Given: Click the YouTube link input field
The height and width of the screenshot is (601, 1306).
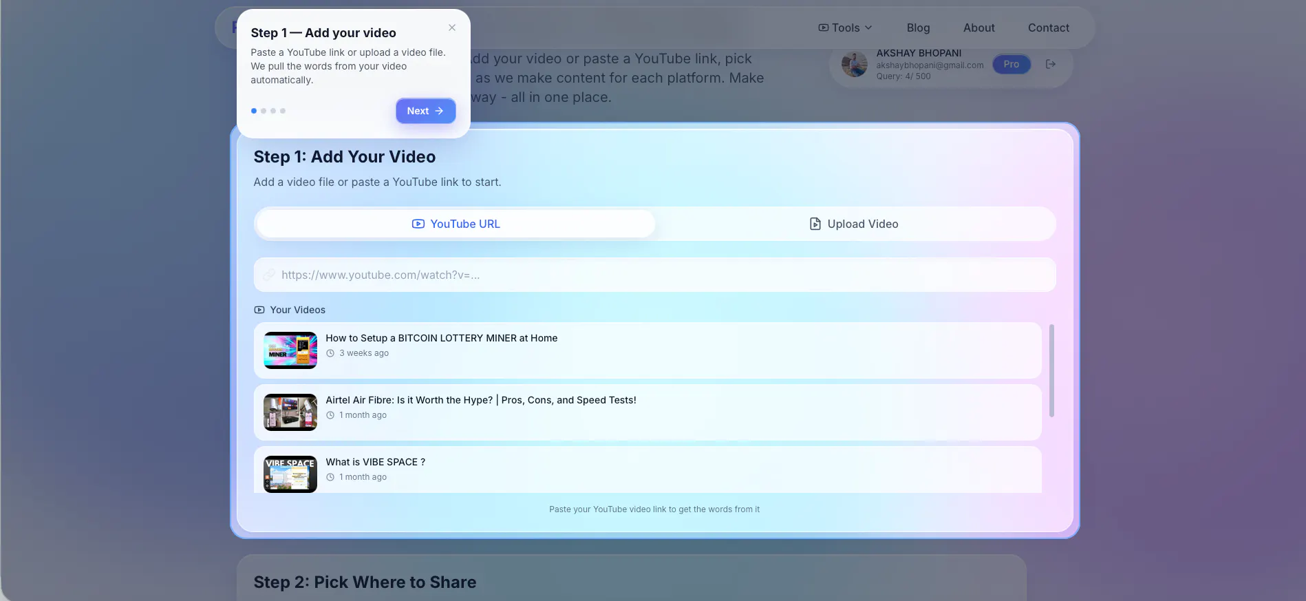Looking at the screenshot, I should 654,275.
